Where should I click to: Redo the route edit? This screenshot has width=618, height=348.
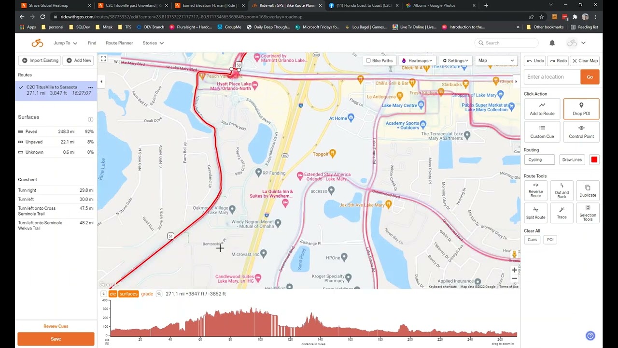pos(558,60)
